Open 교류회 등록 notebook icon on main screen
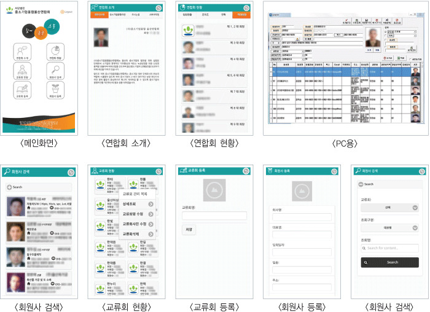 (x=22, y=90)
